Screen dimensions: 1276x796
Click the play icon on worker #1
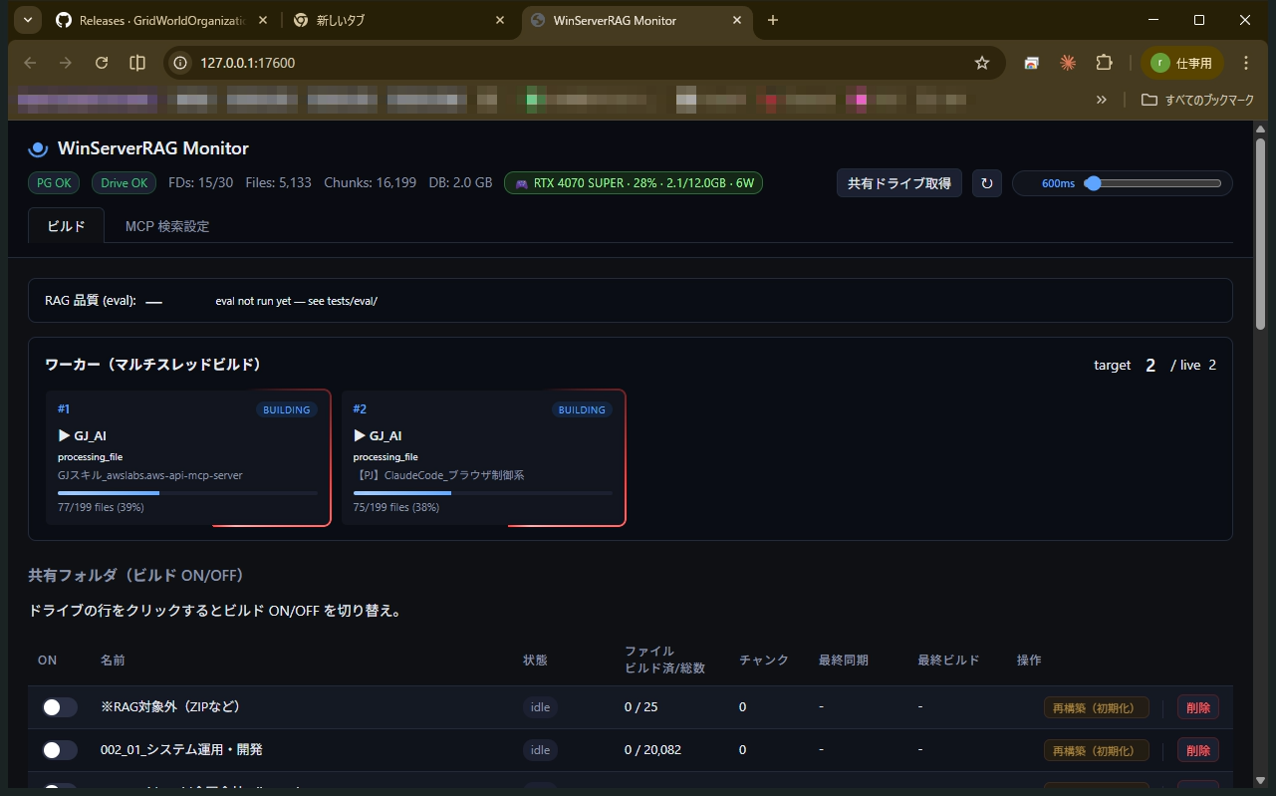coord(65,435)
